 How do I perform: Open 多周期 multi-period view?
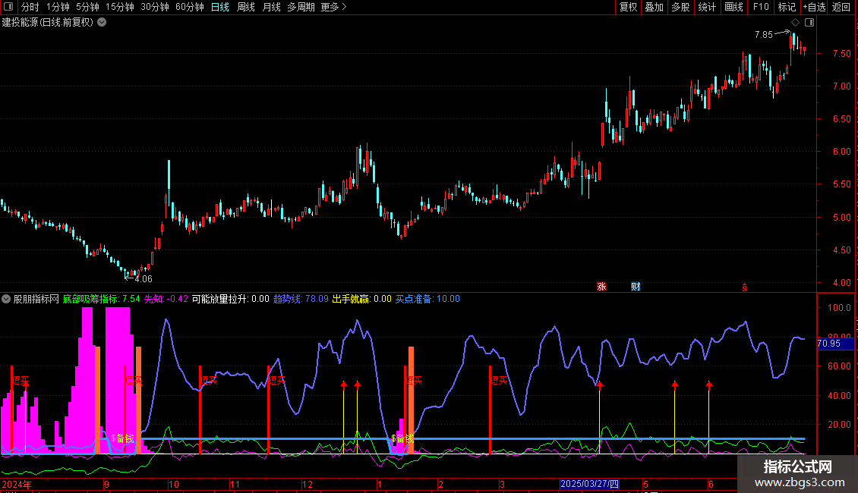coord(301,7)
